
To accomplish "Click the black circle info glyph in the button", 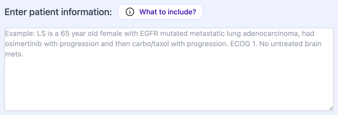I will 130,12.
